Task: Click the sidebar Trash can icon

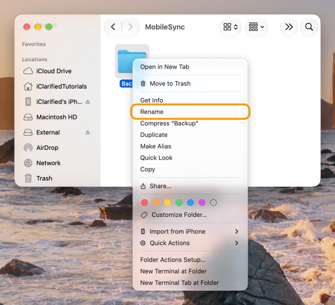Action: pos(28,178)
